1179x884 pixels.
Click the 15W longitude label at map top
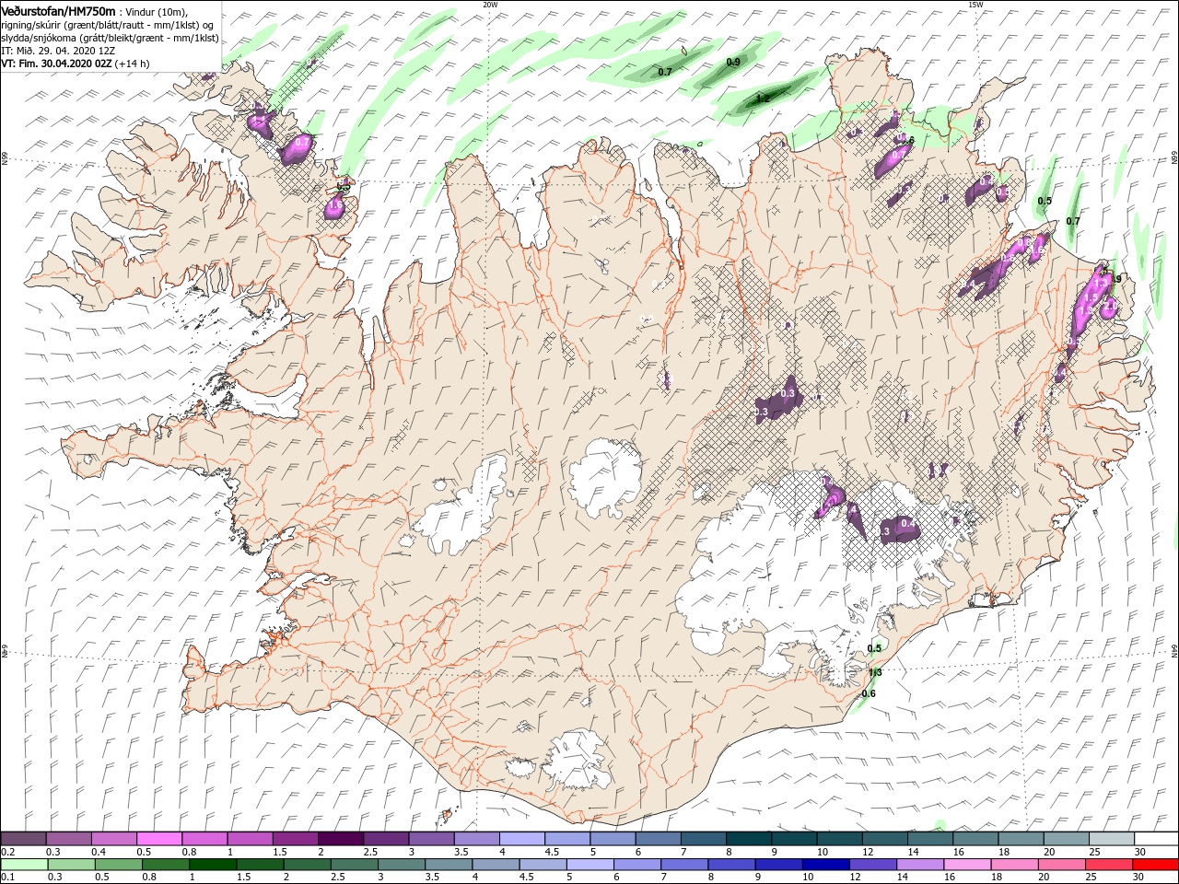(x=975, y=4)
